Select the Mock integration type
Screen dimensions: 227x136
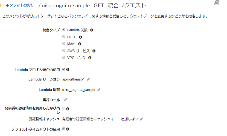64,44
